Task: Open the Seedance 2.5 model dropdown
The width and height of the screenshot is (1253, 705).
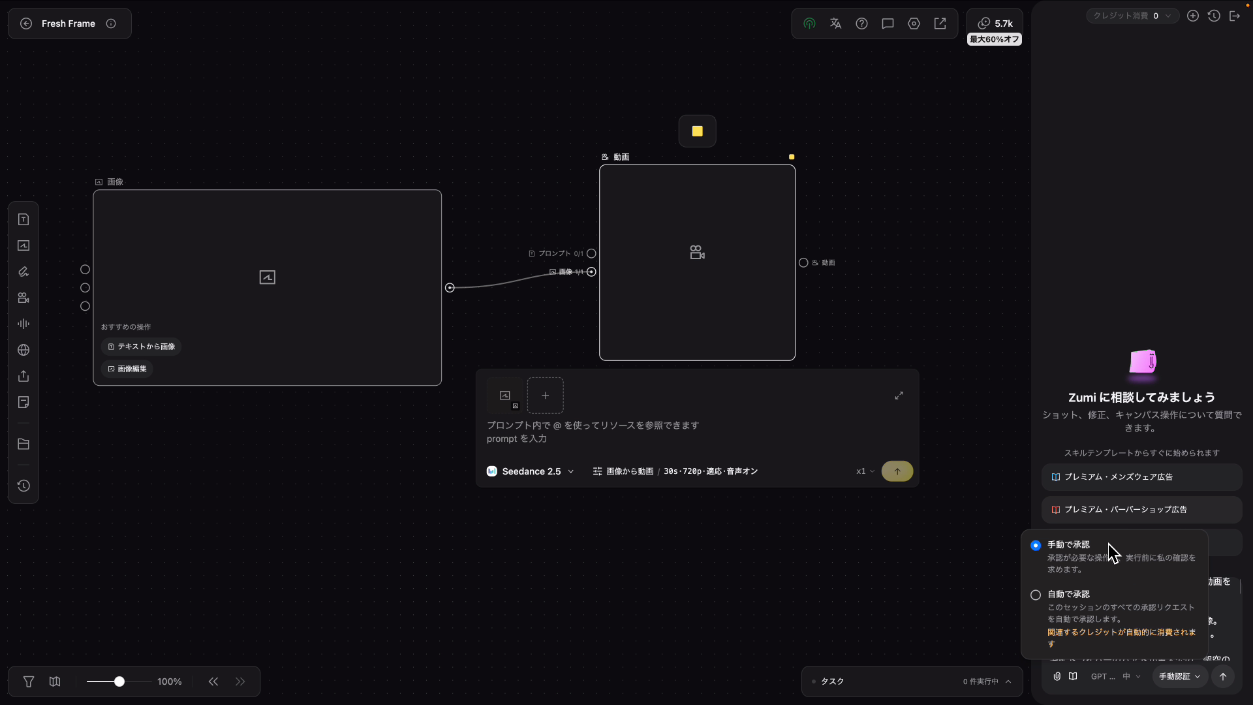Action: [531, 471]
